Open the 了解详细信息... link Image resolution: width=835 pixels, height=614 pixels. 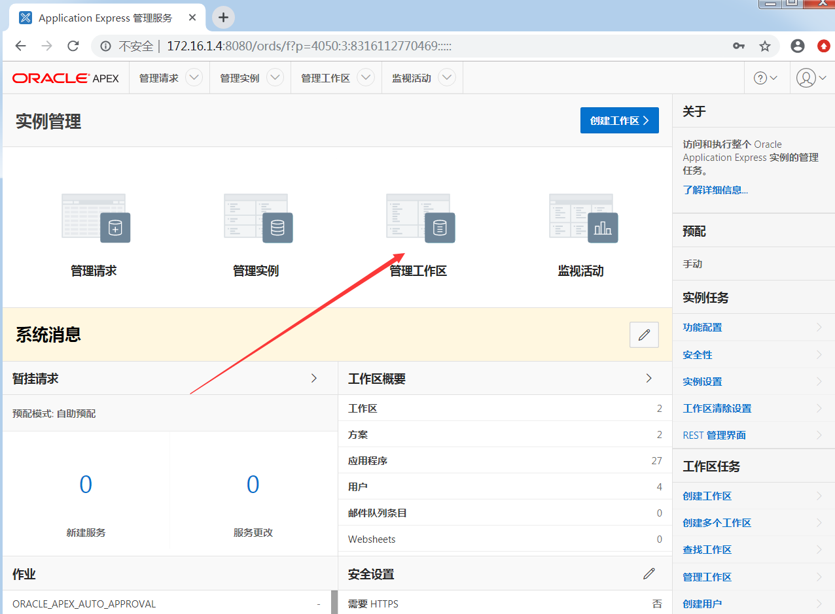click(715, 190)
